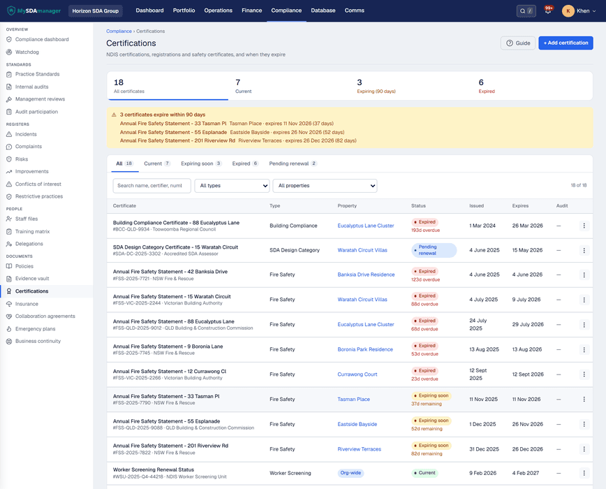
Task: Click the Complaints sidebar icon
Action: (x=9, y=147)
